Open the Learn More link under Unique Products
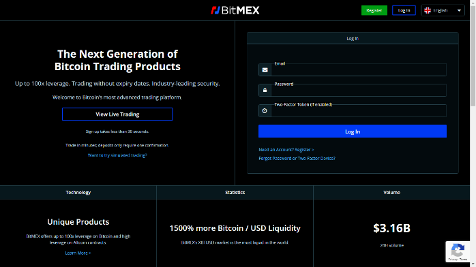476x267 pixels. [78, 253]
